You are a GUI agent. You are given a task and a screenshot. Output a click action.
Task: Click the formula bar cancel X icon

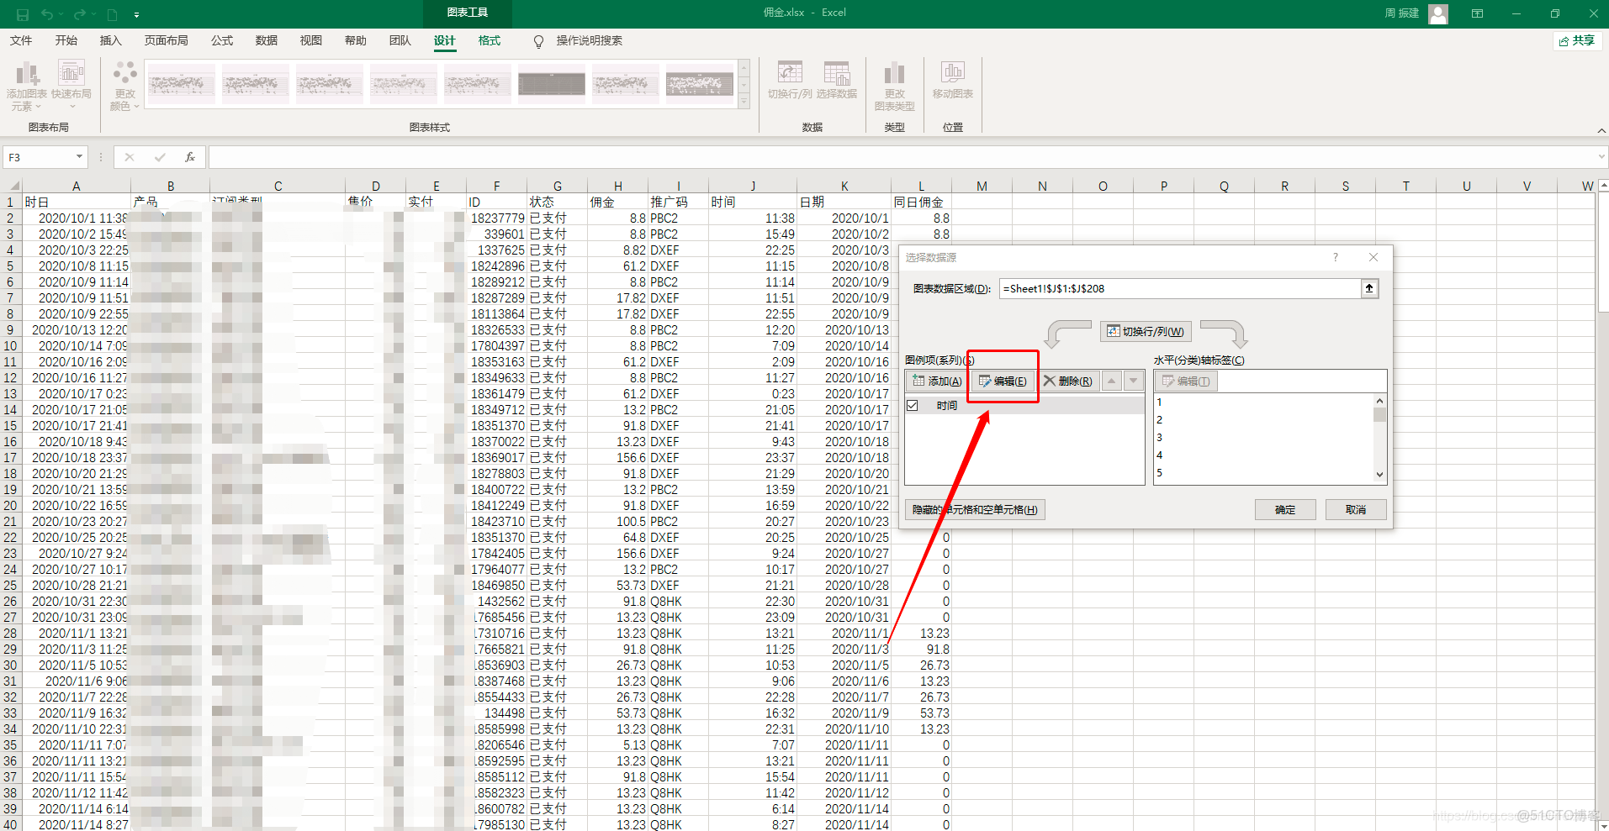(x=130, y=157)
